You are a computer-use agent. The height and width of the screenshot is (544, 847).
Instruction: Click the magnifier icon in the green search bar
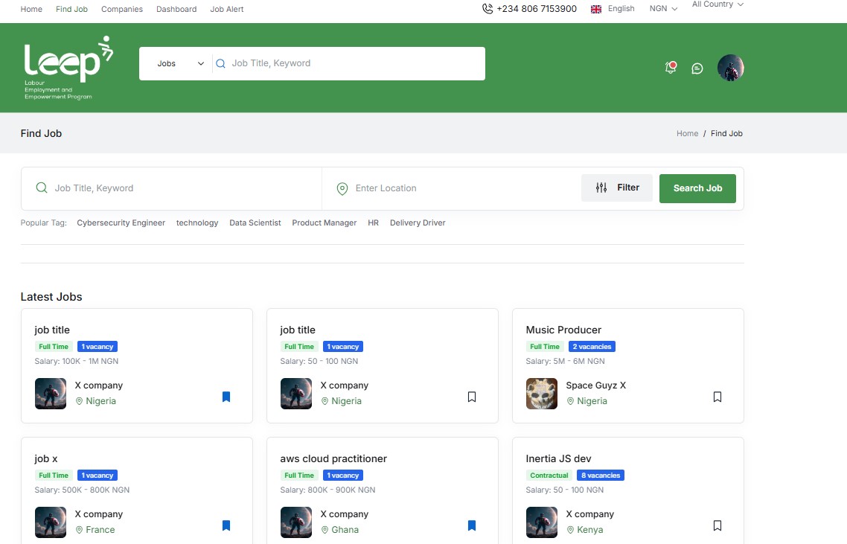coord(221,63)
